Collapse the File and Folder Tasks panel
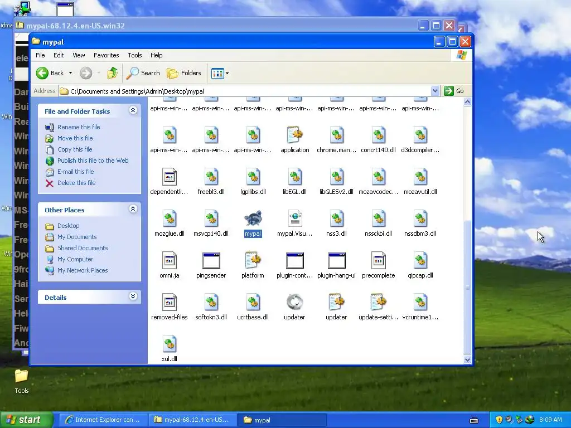Screen dimensions: 571x428 click(133, 110)
